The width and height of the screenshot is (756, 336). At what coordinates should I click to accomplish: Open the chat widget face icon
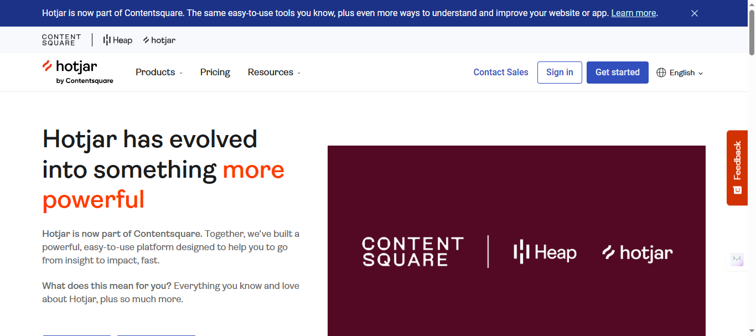736,259
